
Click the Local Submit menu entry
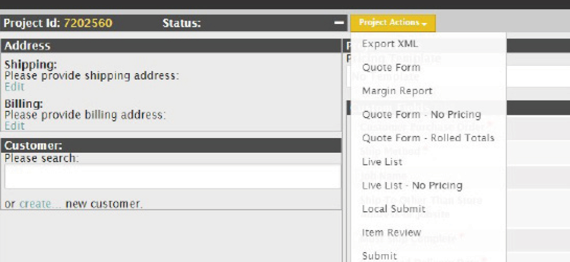[394, 209]
